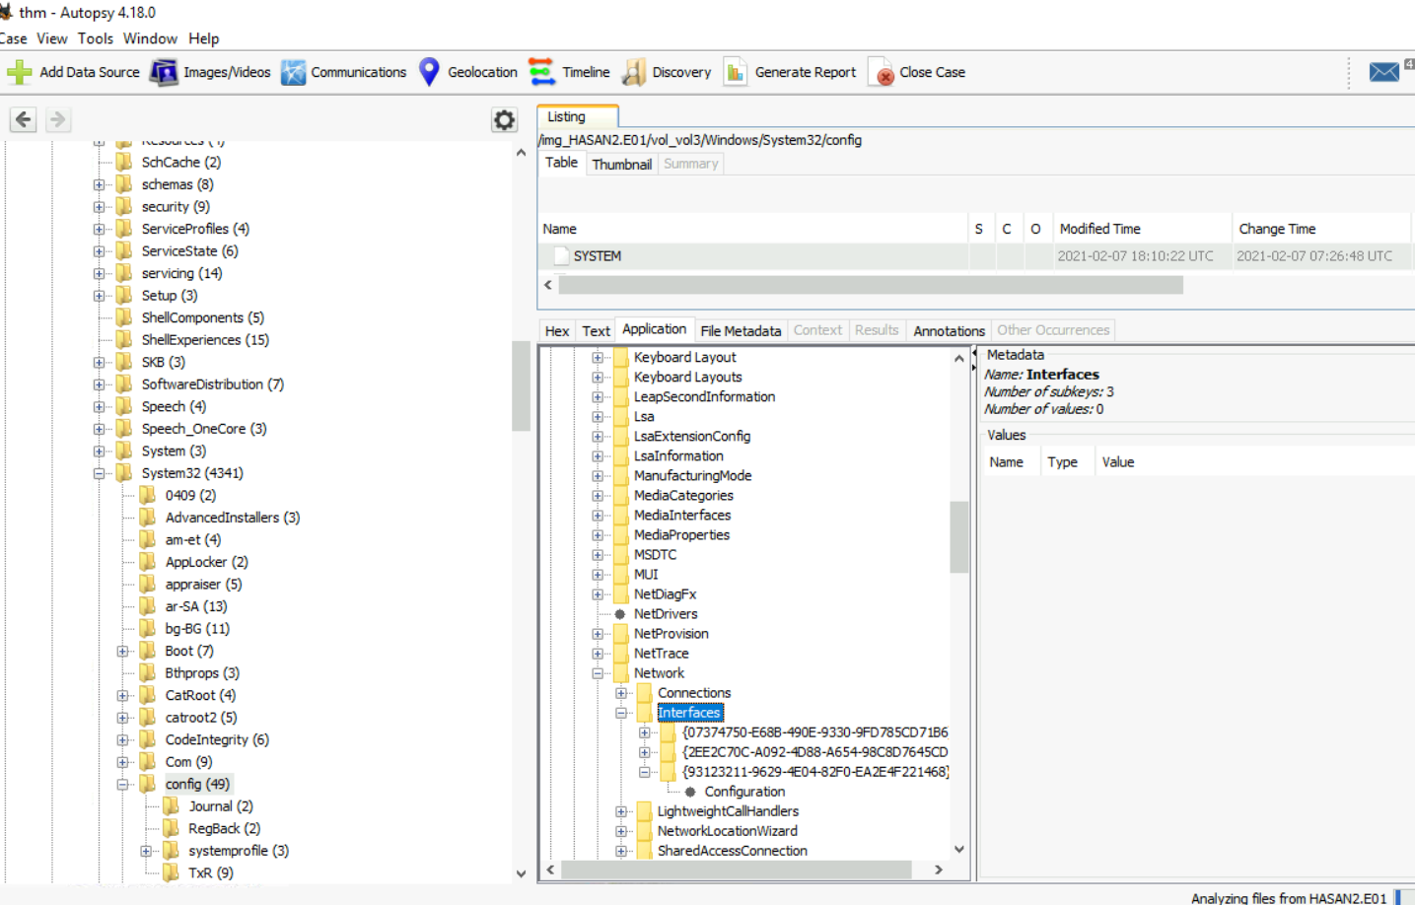Open tree settings gear icon
The image size is (1415, 905).
(504, 120)
